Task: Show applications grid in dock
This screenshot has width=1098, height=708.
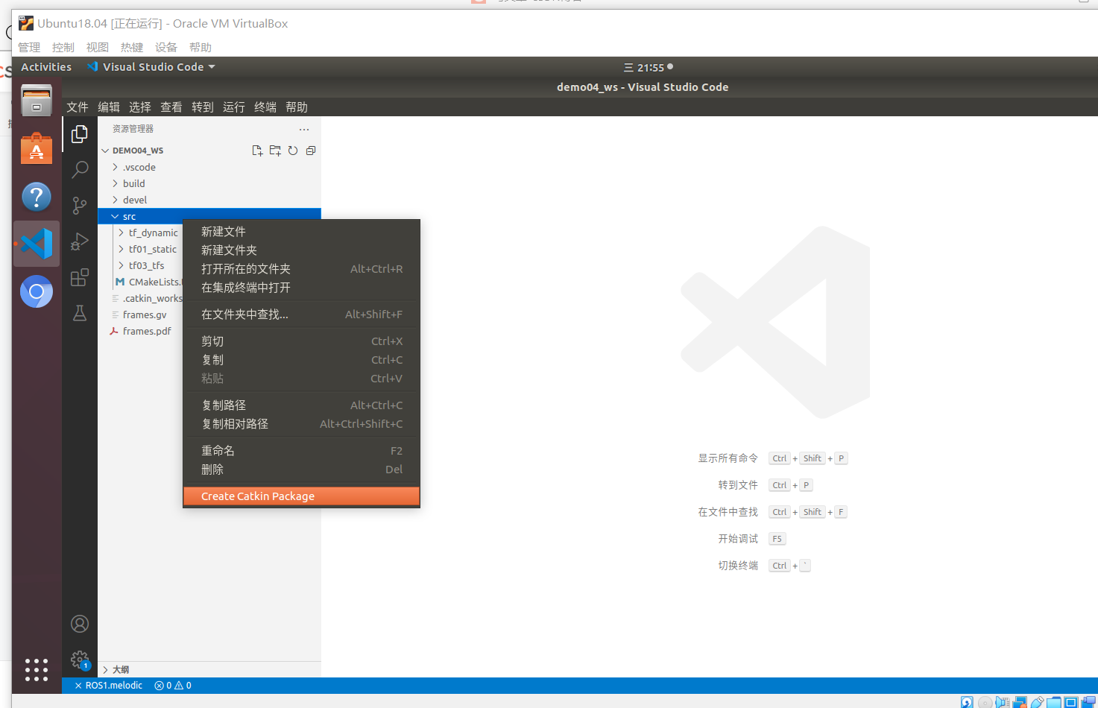Action: click(37, 669)
